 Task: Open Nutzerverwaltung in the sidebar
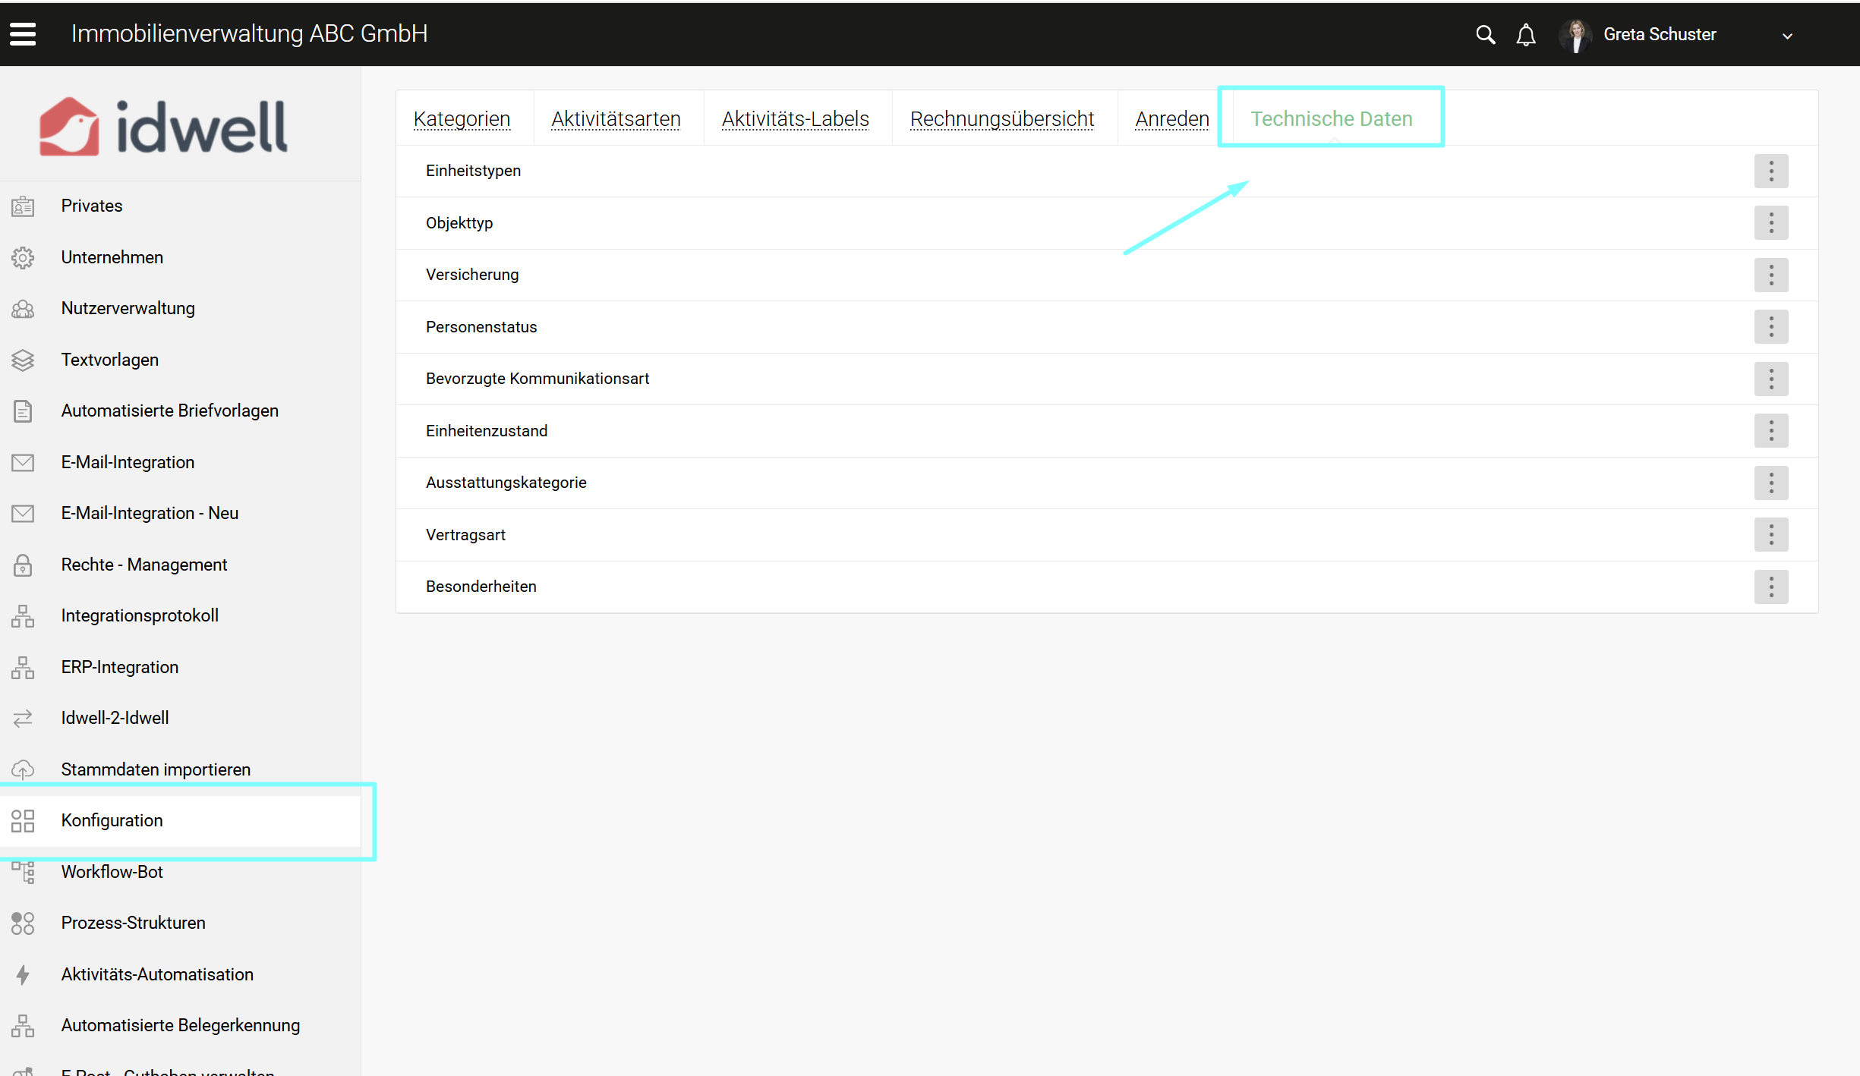[x=128, y=308]
